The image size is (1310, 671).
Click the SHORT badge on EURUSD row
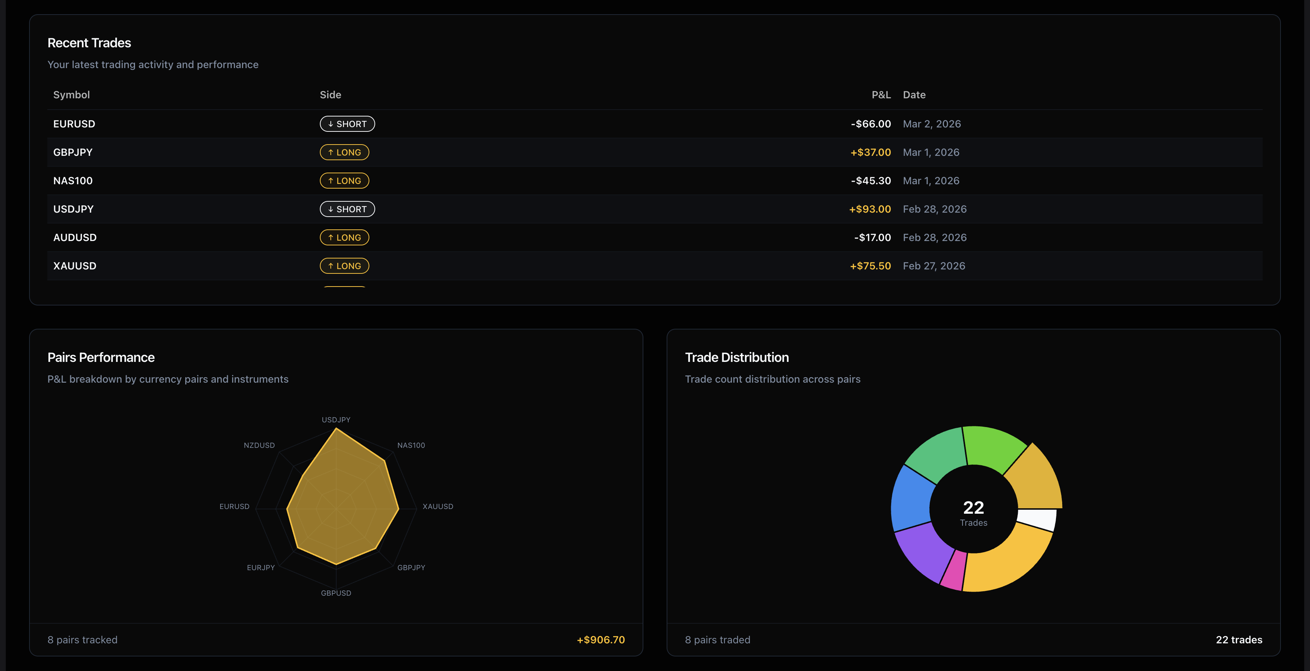[347, 124]
